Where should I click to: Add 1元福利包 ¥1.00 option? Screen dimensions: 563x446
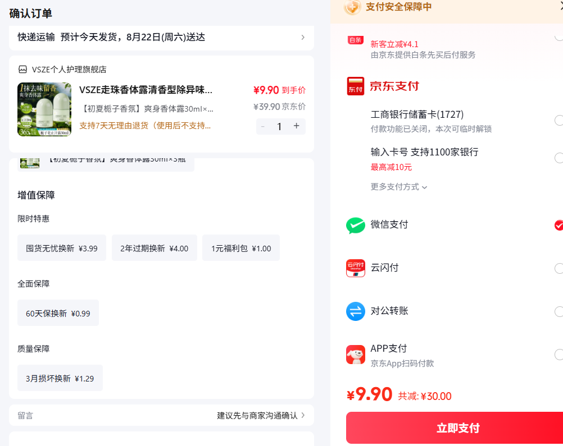tap(241, 248)
